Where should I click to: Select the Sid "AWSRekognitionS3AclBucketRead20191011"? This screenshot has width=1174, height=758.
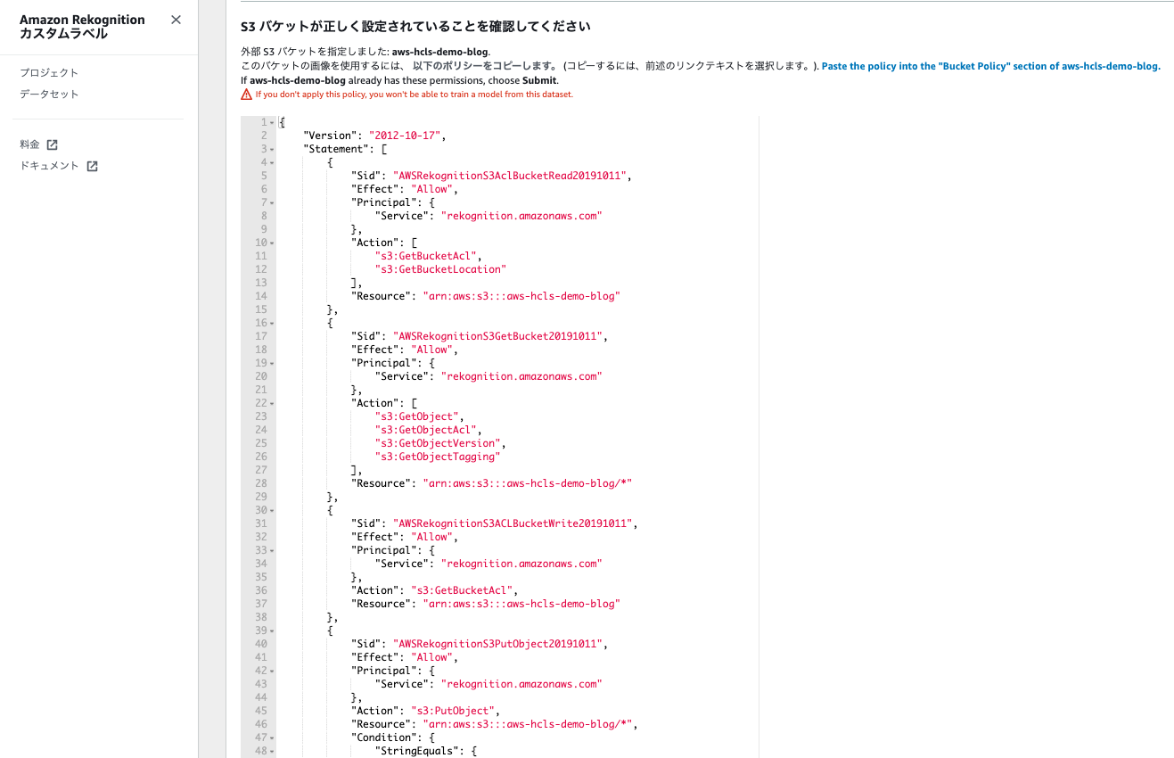point(511,176)
